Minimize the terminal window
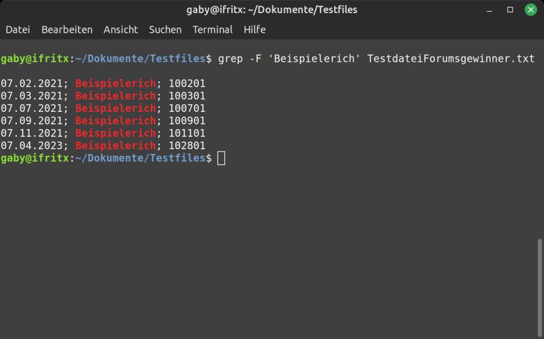 (x=490, y=10)
